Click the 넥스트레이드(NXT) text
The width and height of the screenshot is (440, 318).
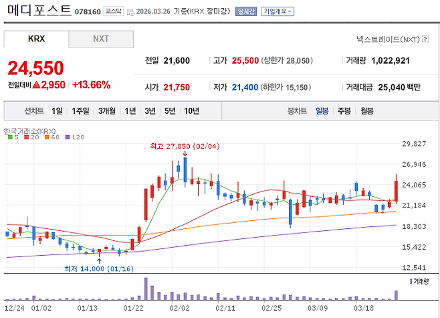(388, 39)
